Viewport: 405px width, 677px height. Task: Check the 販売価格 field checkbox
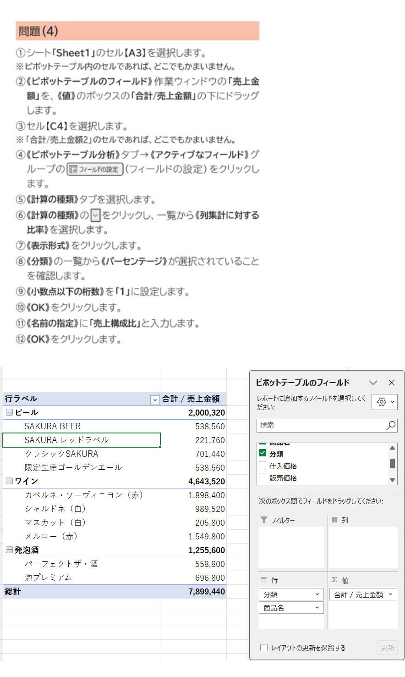pyautogui.click(x=263, y=477)
